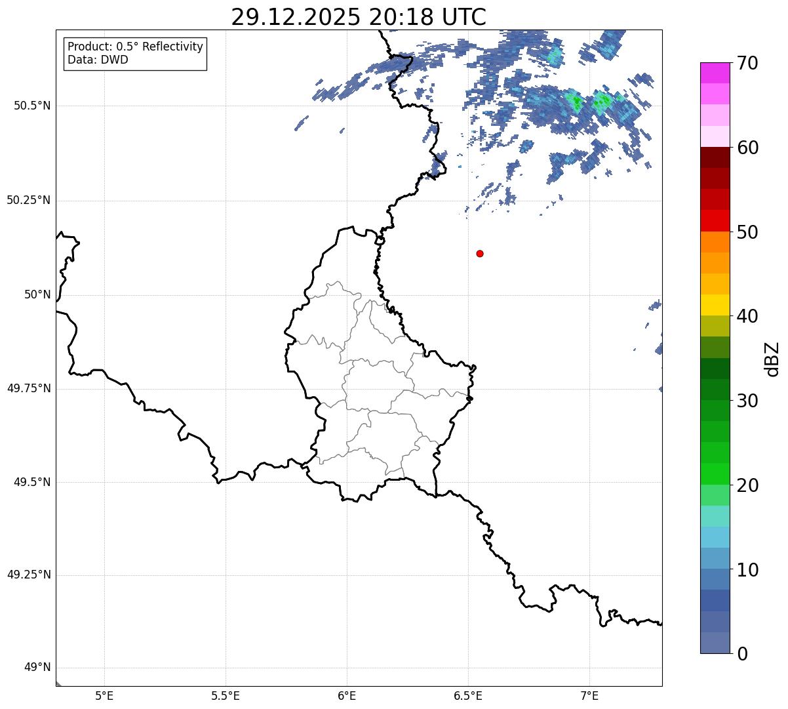Click the 50.5°N latitude label
This screenshot has height=709, width=788.
coord(31,106)
